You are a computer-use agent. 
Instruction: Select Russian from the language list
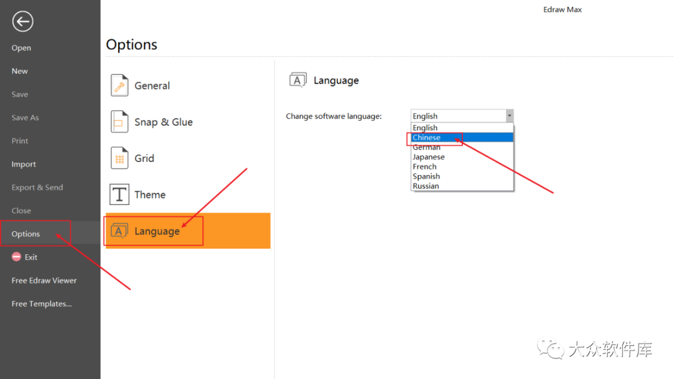pos(462,186)
